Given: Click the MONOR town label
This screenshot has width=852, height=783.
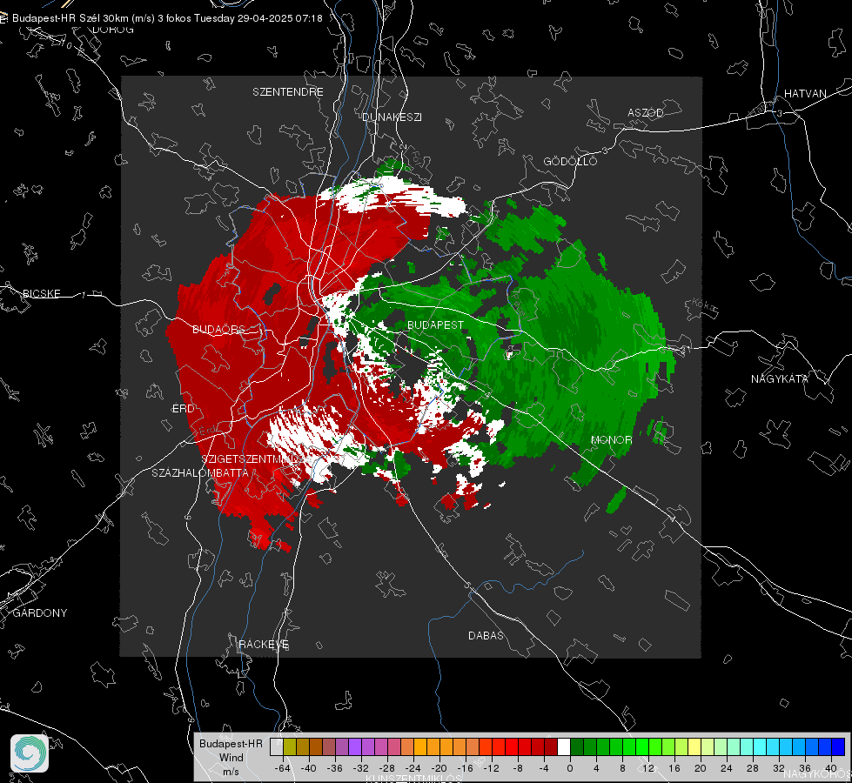Looking at the screenshot, I should (x=611, y=439).
